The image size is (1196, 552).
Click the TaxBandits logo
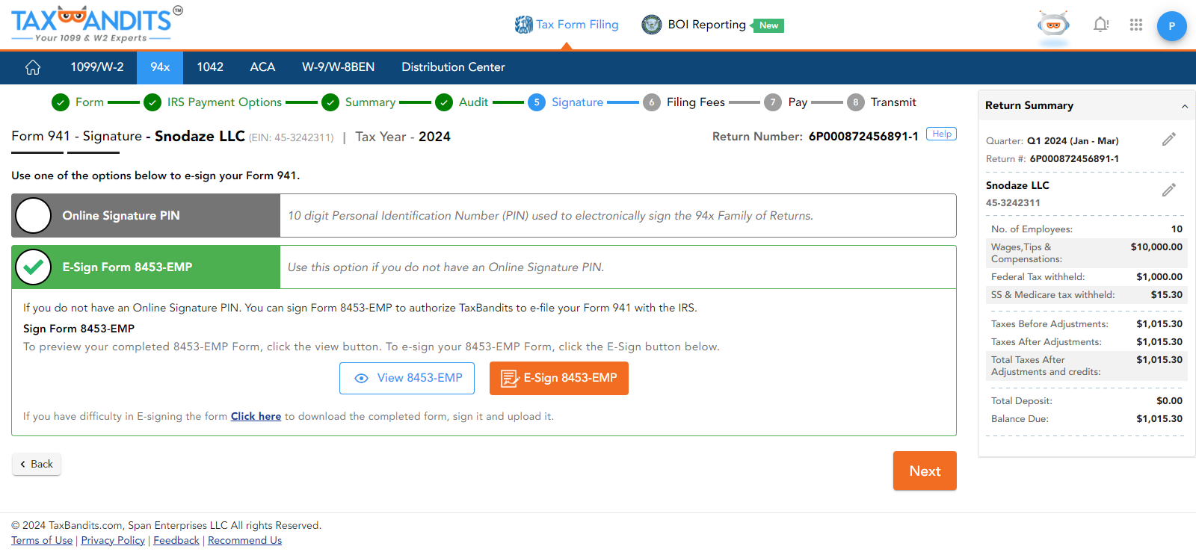coord(96,24)
